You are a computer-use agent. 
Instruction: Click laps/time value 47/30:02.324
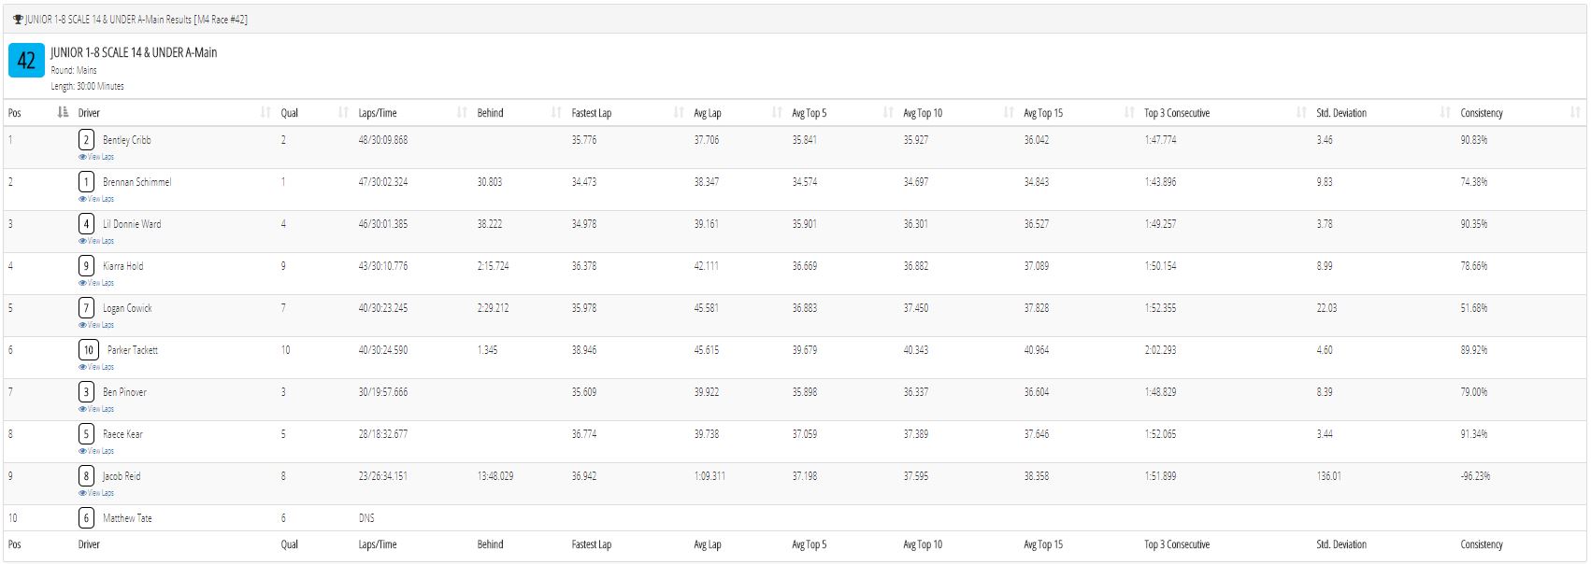(383, 182)
